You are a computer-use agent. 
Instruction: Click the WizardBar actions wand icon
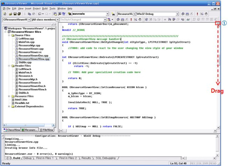point(109,20)
